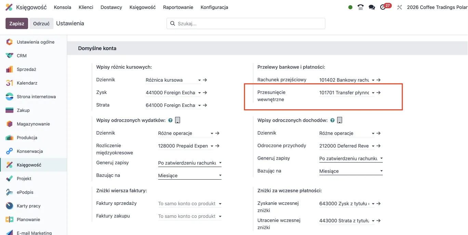Click help icon next to Wpisy odroczonych dochodów

[332, 120]
